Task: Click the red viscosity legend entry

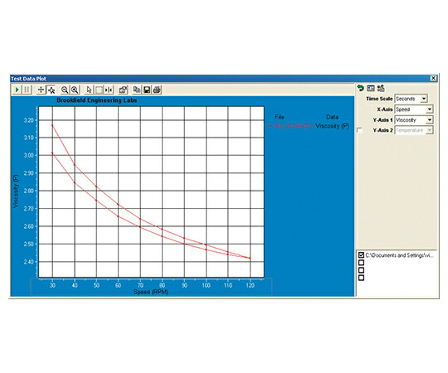Action: 309,126
